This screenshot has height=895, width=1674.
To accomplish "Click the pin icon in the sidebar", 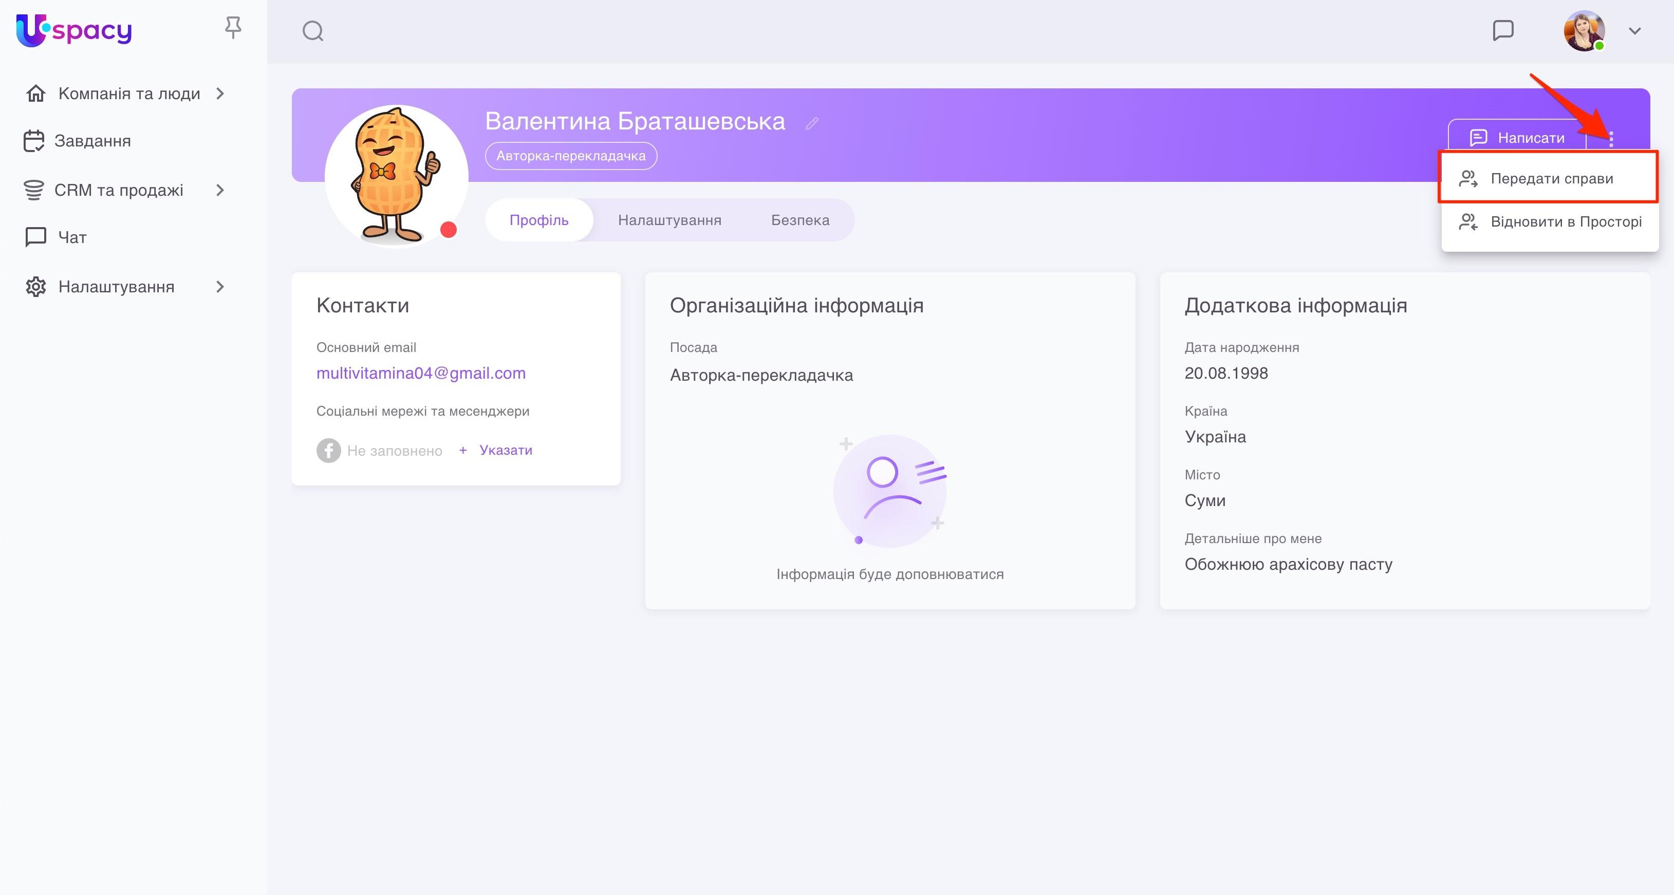I will click(233, 27).
